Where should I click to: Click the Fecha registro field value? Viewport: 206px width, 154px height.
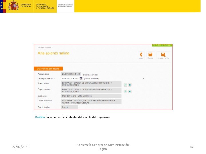(x=71, y=74)
